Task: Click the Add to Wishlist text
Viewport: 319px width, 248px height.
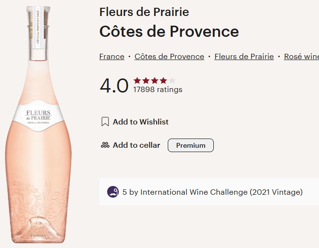Action: pos(141,122)
